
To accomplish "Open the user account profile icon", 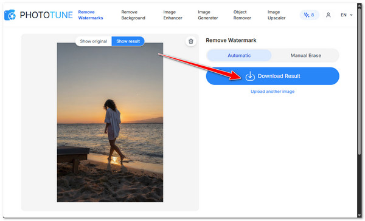I will (328, 15).
